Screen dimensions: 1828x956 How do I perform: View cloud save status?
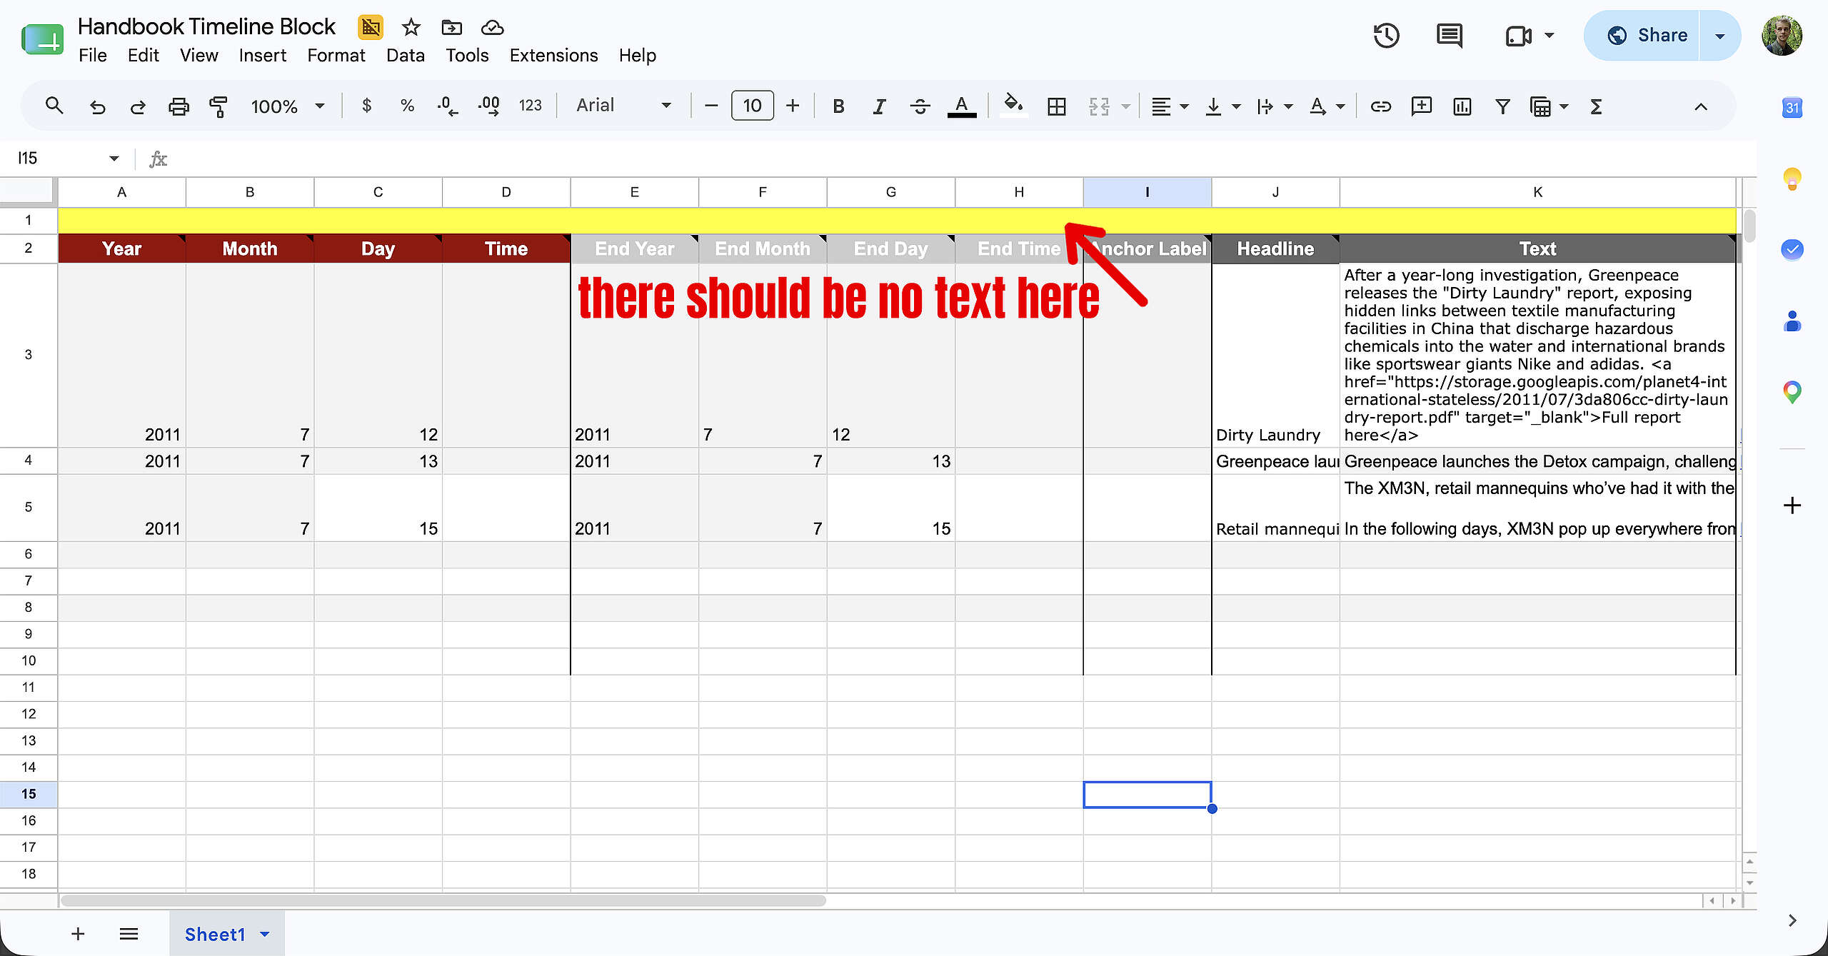[492, 27]
